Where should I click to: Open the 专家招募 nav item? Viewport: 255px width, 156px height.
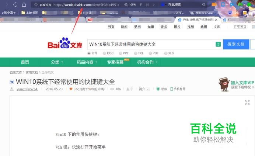point(115,62)
